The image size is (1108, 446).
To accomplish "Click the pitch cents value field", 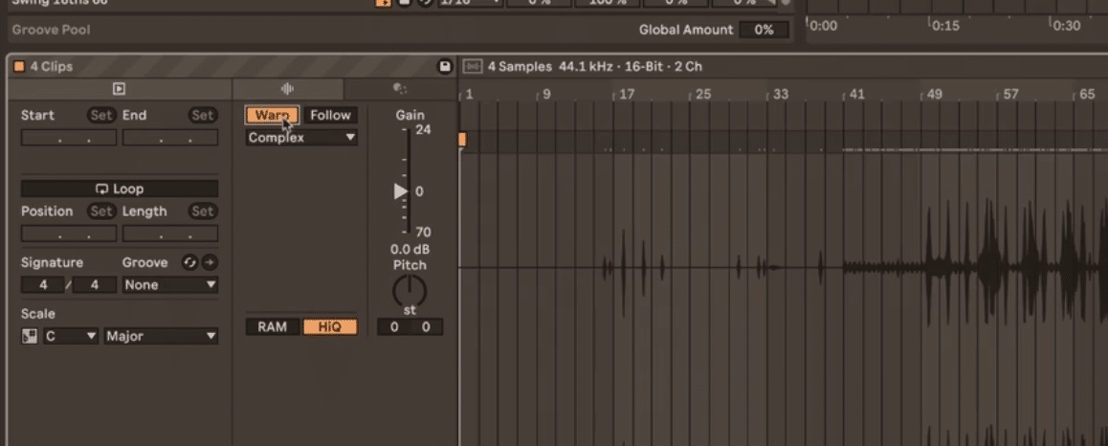I will [x=426, y=327].
